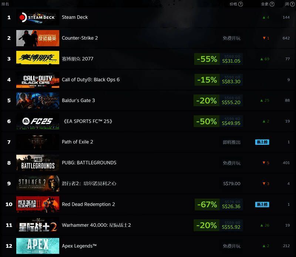
Task: Click the -15% discount price block
Action: click(219, 80)
